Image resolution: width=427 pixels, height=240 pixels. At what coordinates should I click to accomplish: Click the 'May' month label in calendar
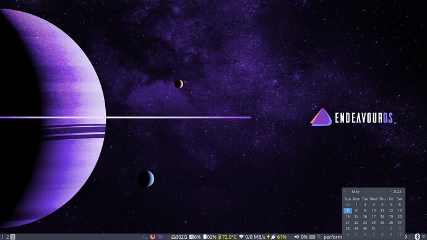(355, 192)
